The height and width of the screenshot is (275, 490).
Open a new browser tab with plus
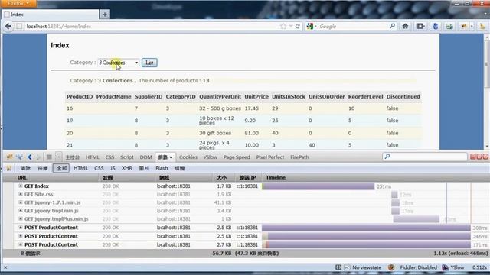(105, 15)
